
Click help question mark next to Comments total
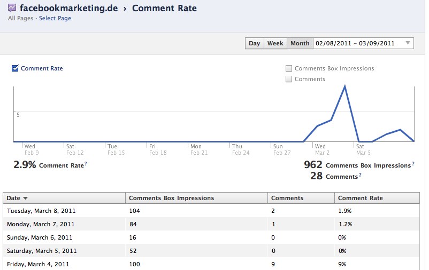[x=359, y=176]
